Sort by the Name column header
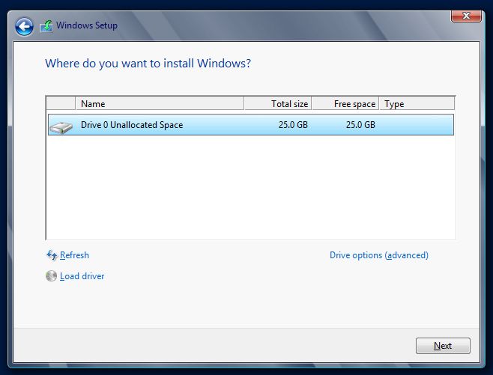 pos(160,103)
